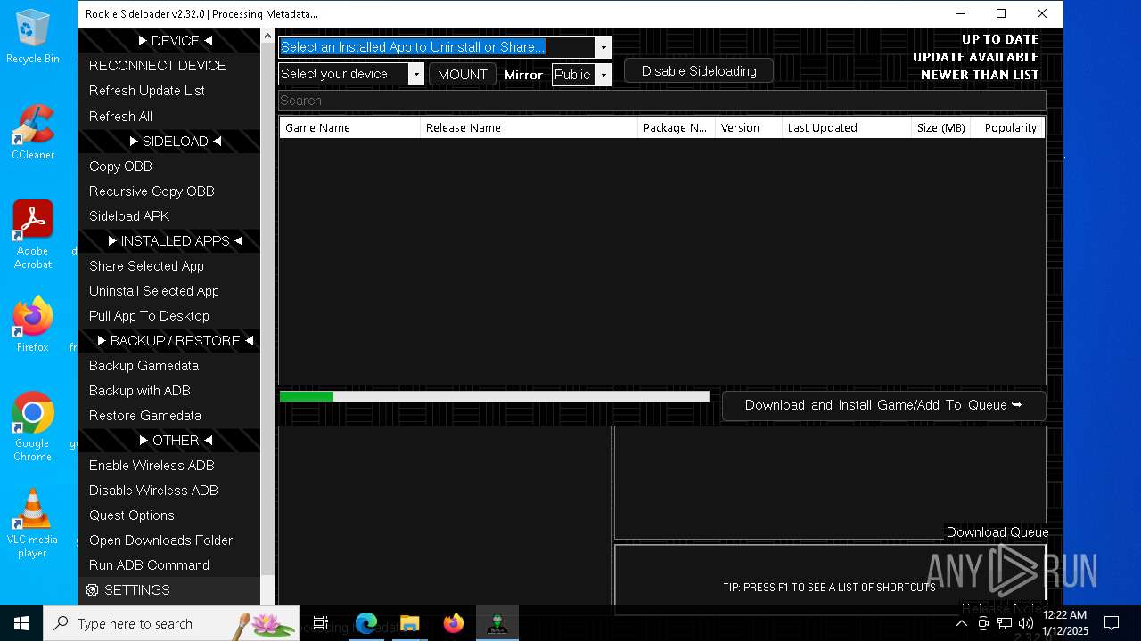Open Firefox taskbar icon

[453, 623]
